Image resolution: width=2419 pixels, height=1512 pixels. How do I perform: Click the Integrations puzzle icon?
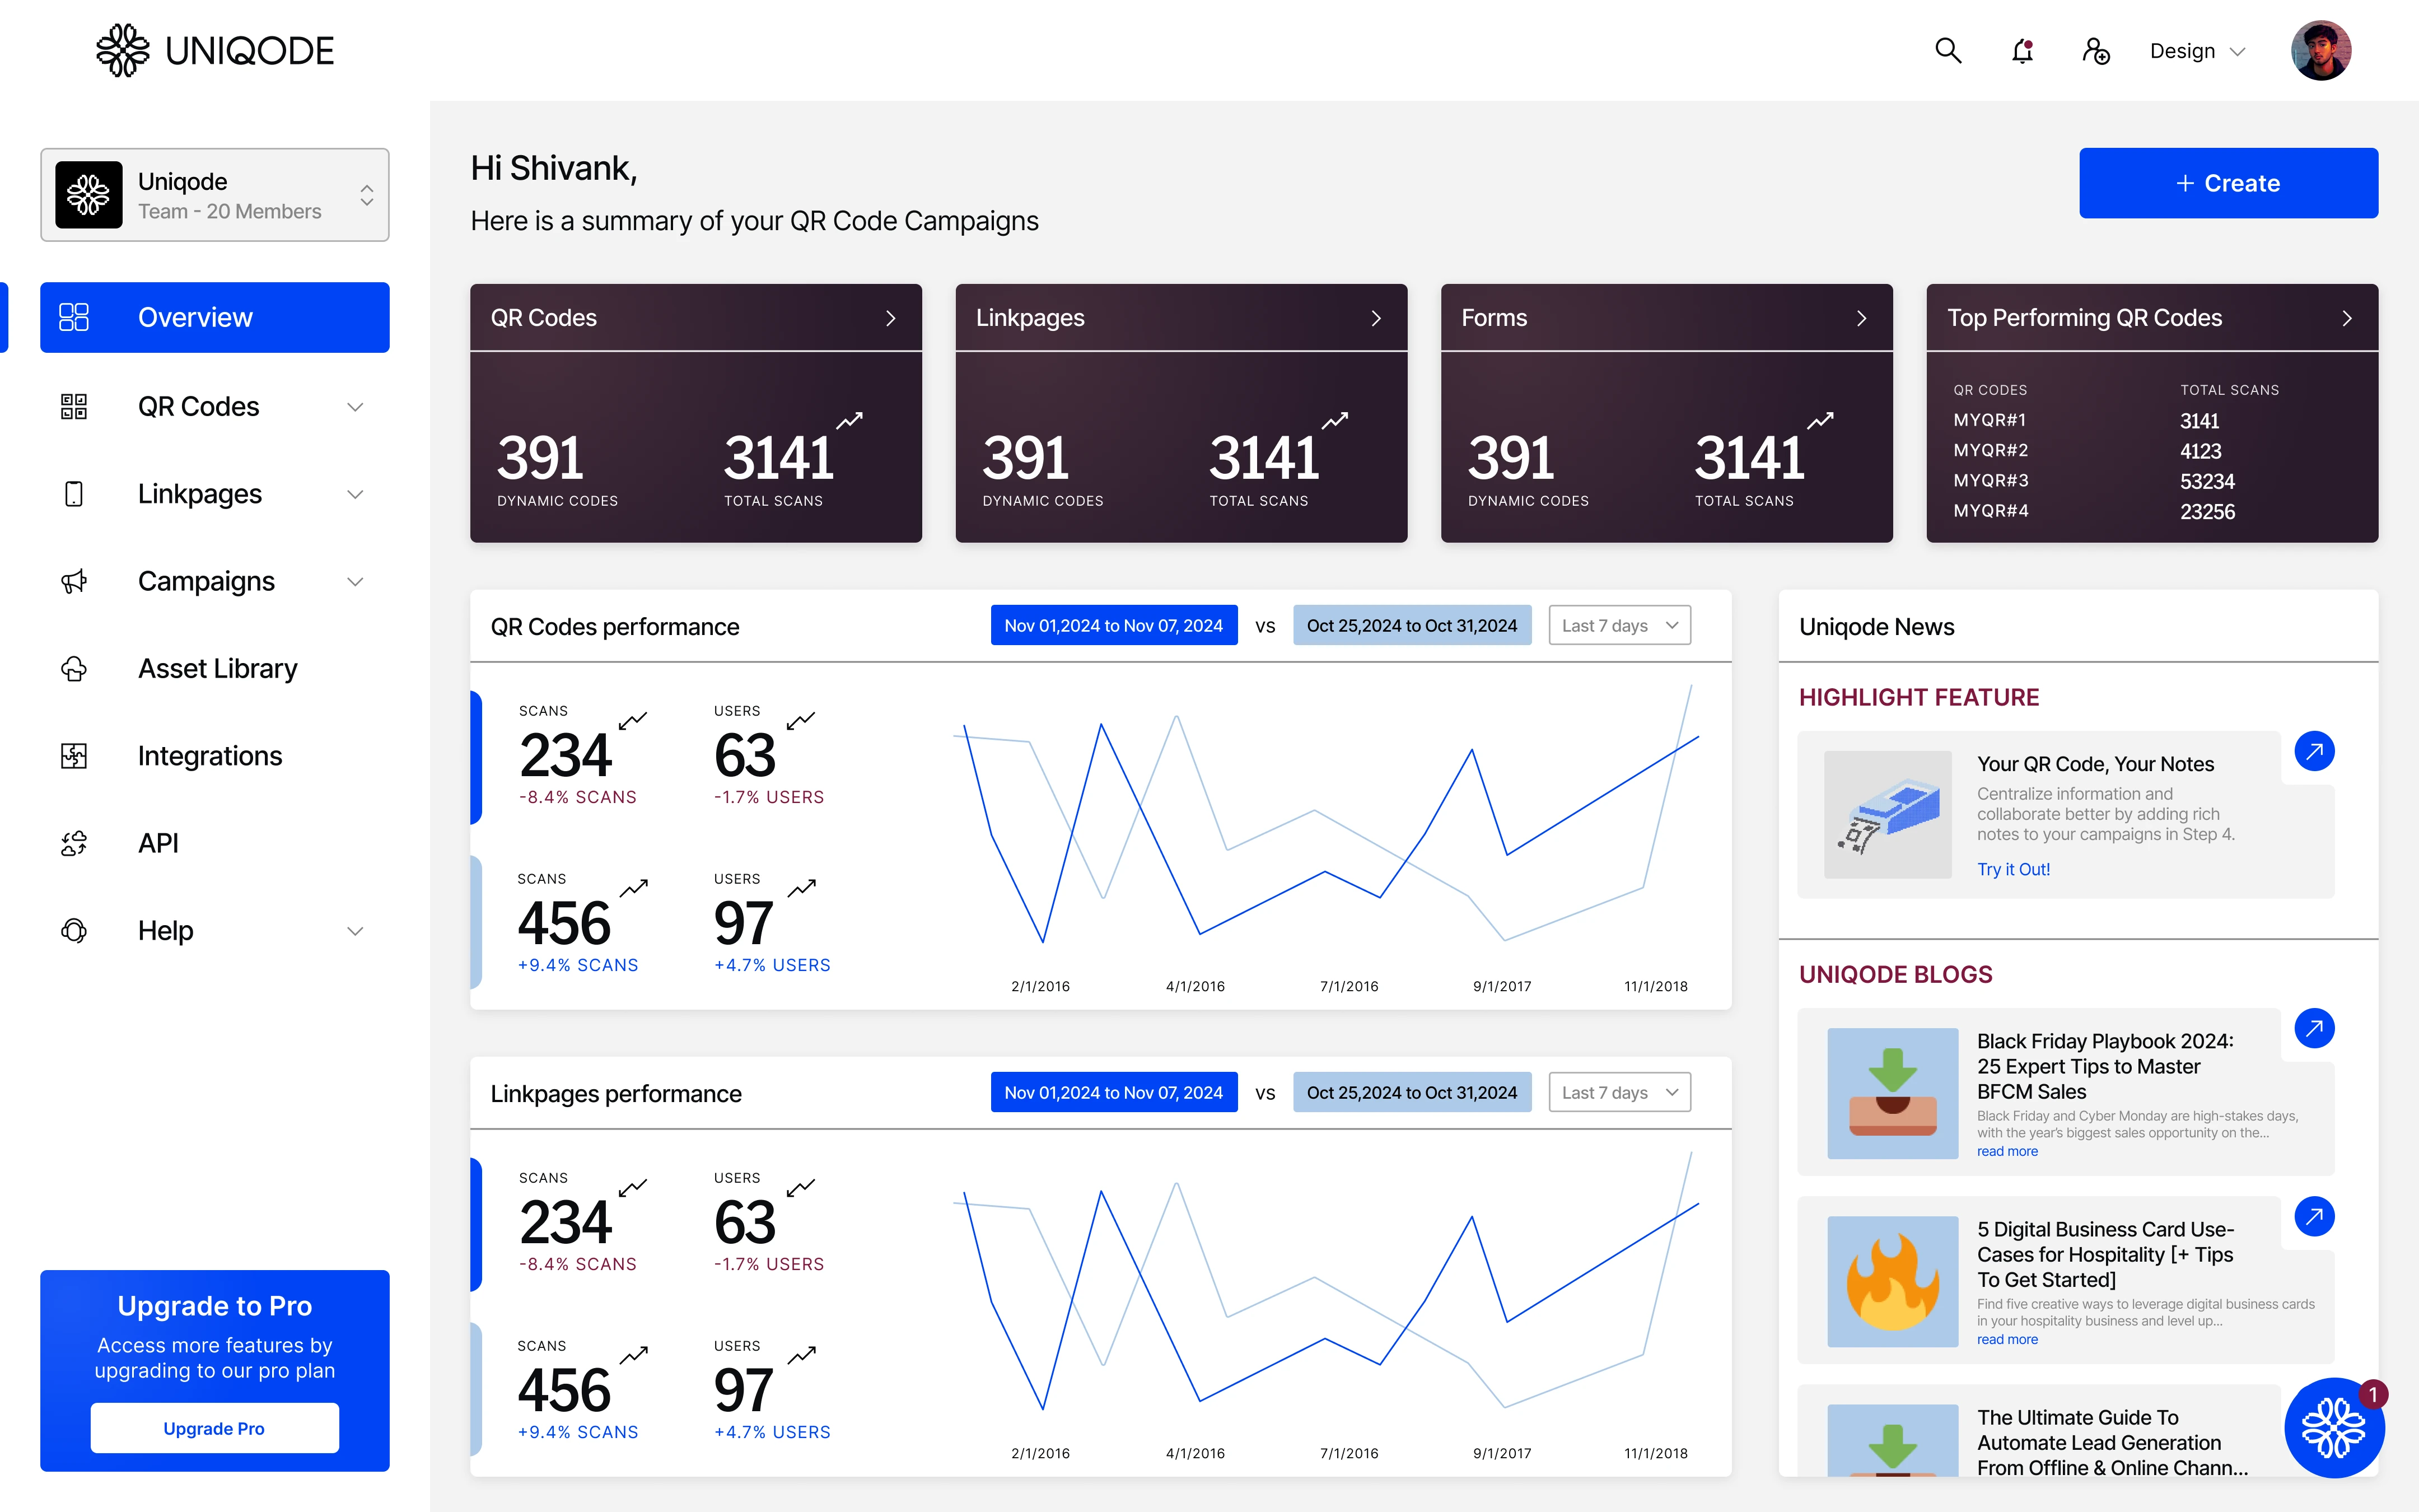74,756
